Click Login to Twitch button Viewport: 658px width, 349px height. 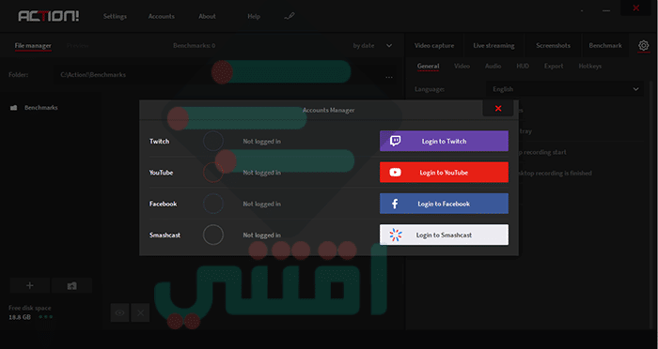pos(444,141)
